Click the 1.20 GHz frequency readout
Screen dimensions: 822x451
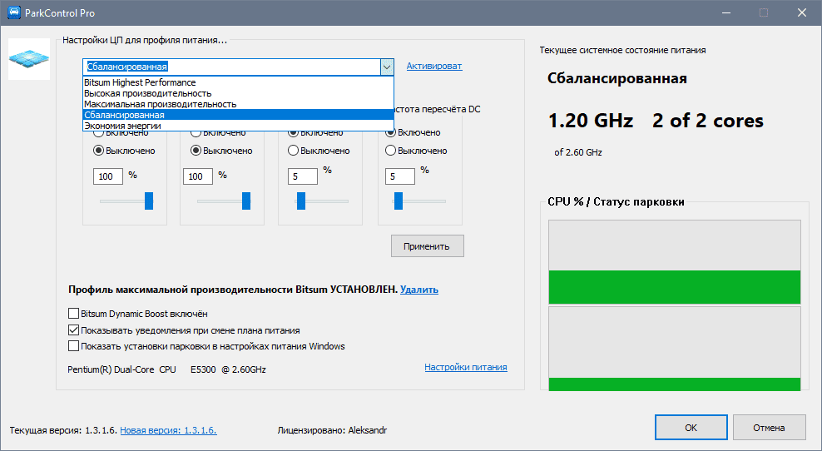pos(590,121)
